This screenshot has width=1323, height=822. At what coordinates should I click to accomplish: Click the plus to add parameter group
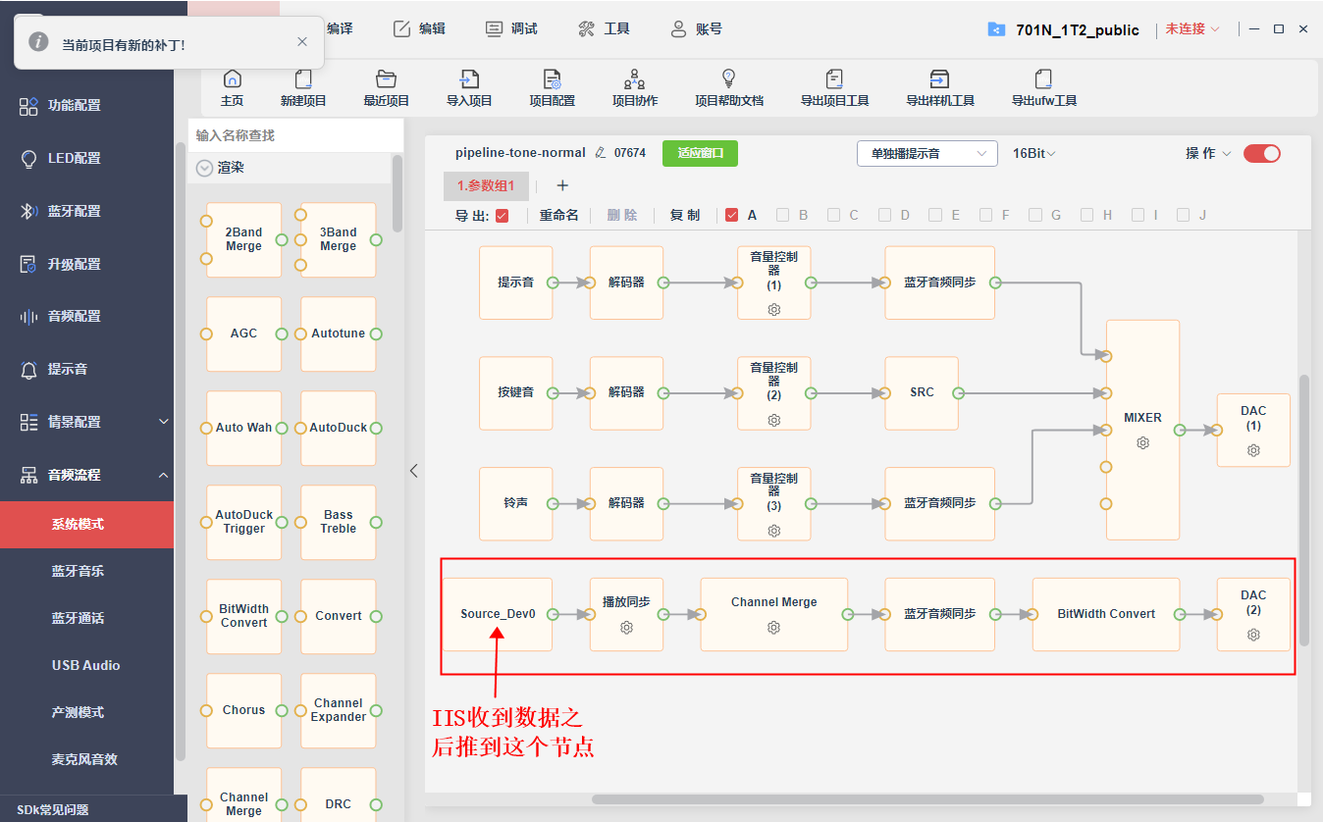[562, 185]
